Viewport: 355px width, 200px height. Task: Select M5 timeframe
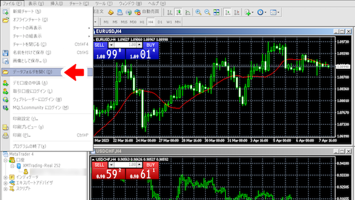115,22
